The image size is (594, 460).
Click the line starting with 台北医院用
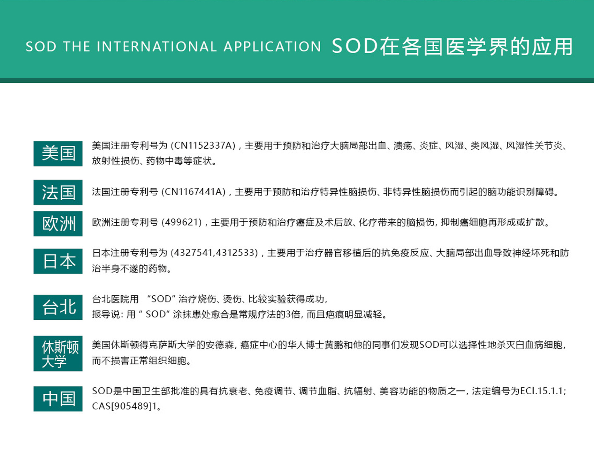pos(209,299)
